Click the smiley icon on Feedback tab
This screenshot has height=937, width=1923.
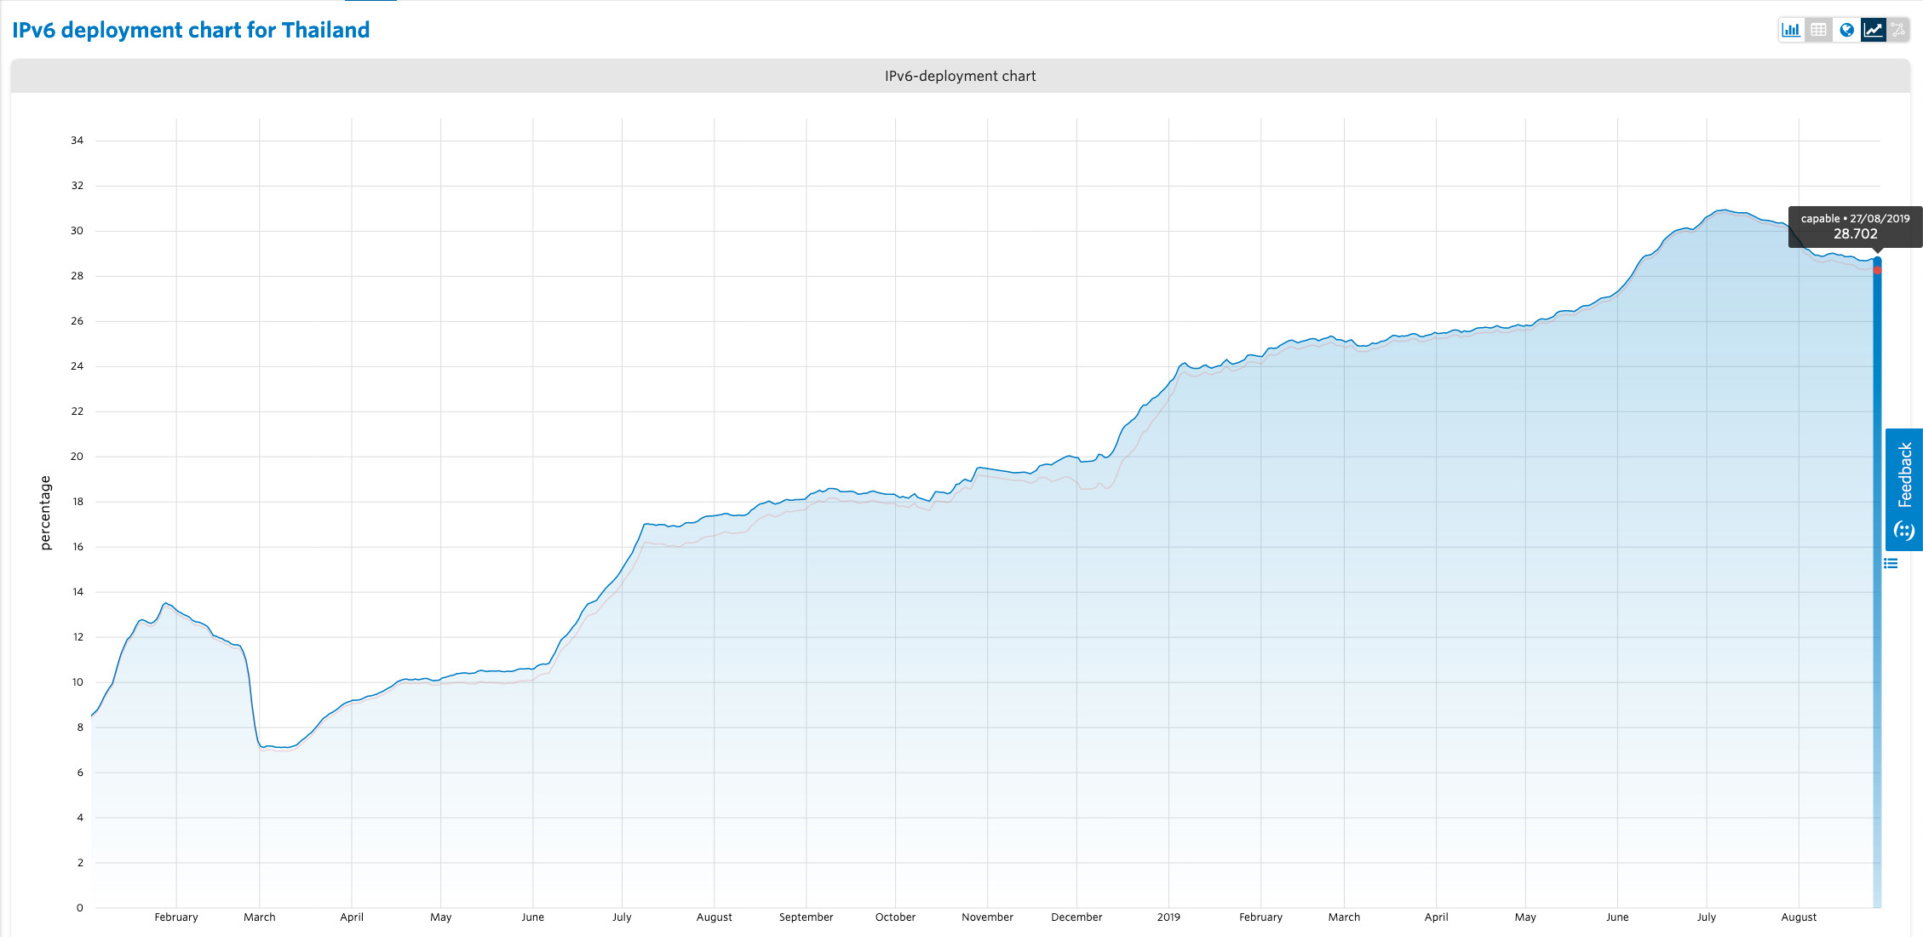click(x=1904, y=531)
